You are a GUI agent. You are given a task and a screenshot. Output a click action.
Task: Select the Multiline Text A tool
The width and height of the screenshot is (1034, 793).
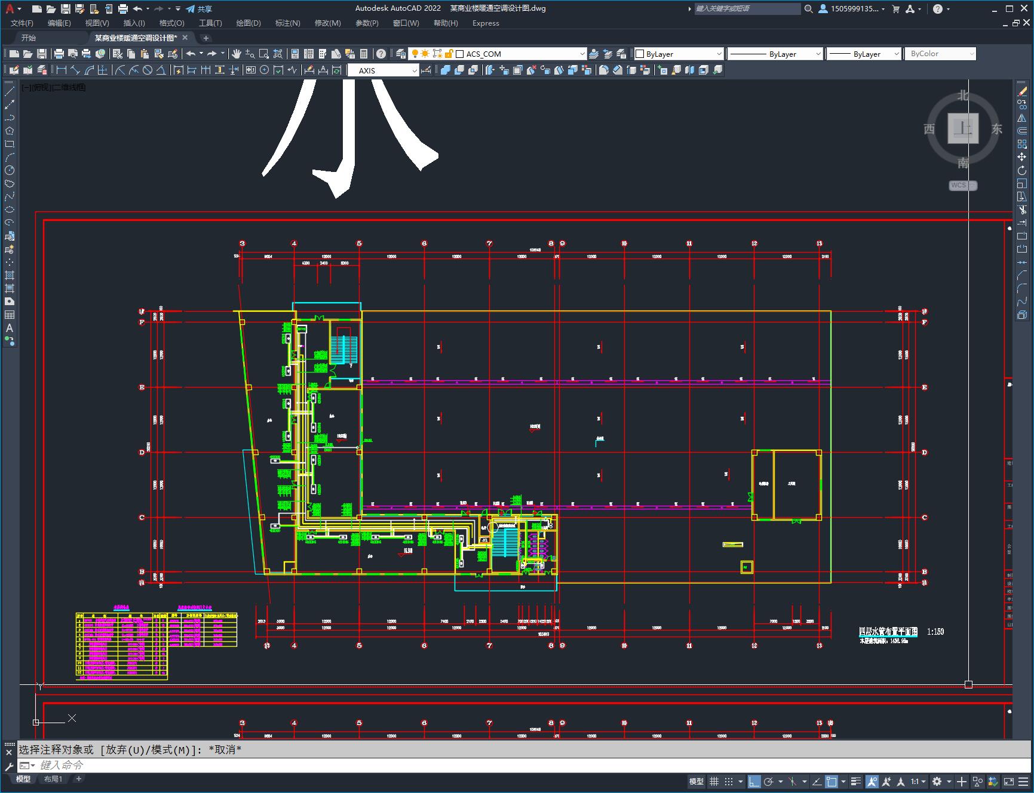coord(10,328)
